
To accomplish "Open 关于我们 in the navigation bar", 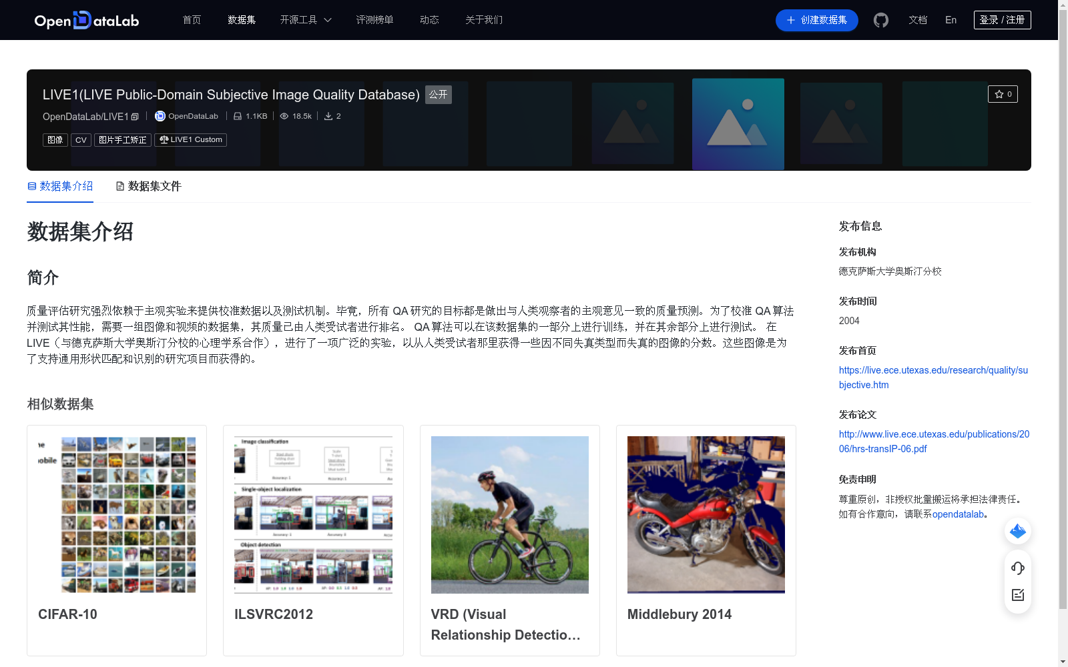I will 484,20.
